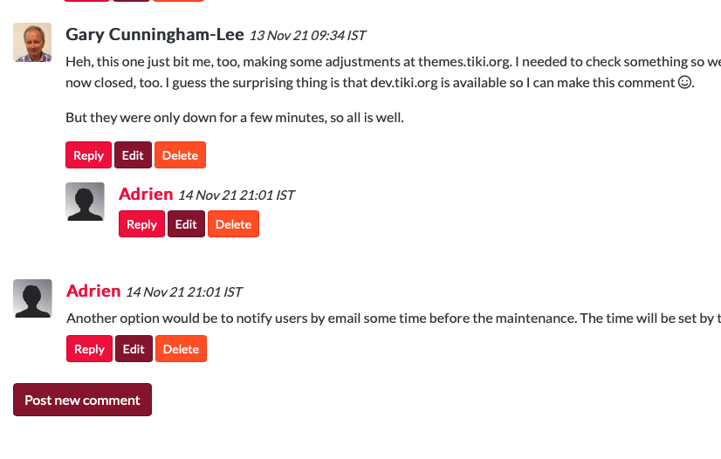Click the Gary Cunningham-Lee author name

point(154,34)
